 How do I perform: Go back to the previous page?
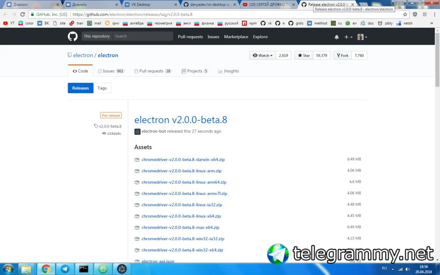point(5,14)
